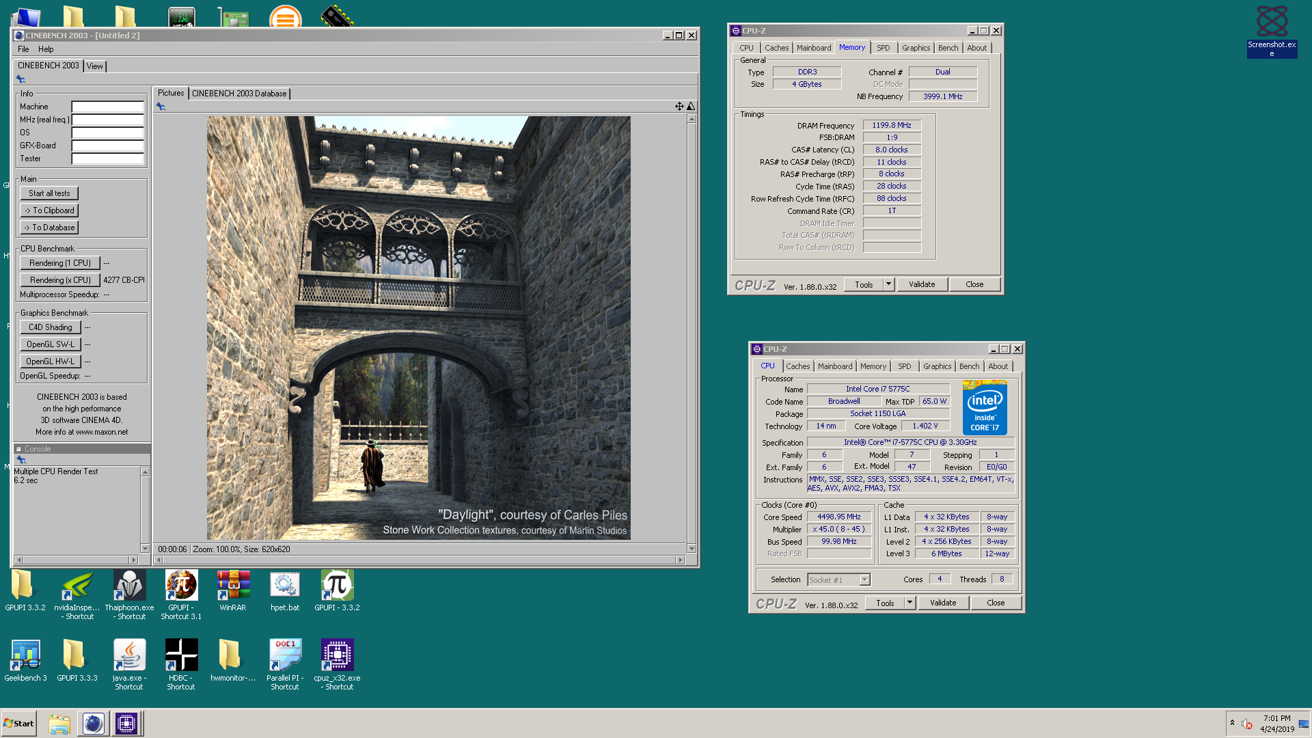Open Screenshot.exe desktop icon

(x=1272, y=31)
